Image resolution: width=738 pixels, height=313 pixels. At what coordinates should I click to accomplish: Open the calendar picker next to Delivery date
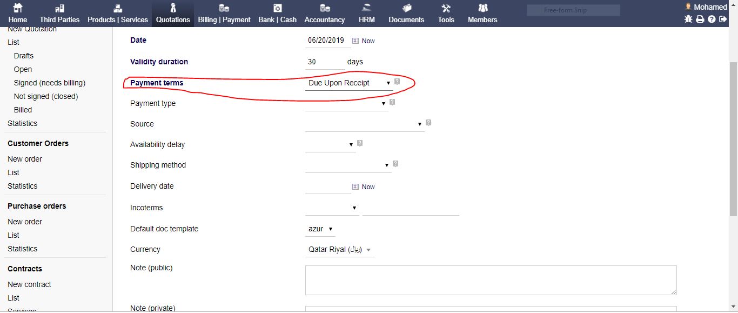point(355,187)
